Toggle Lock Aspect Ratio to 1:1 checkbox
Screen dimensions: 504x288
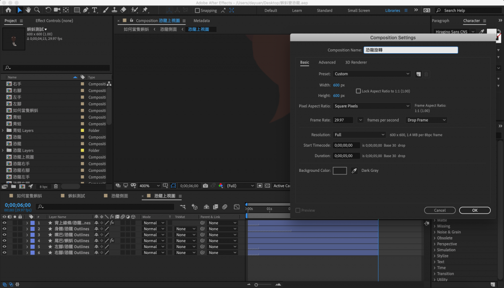358,91
